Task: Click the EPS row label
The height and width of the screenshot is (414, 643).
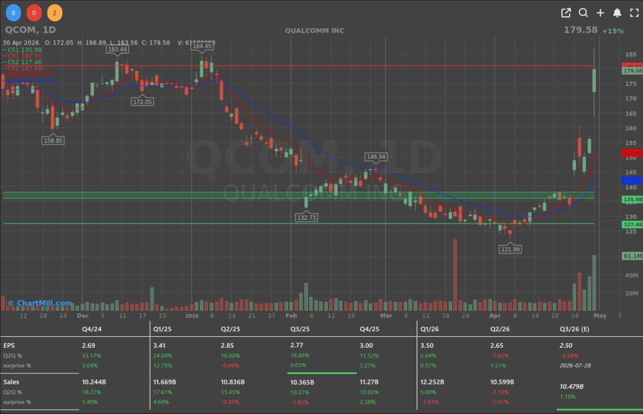Action: [x=9, y=346]
